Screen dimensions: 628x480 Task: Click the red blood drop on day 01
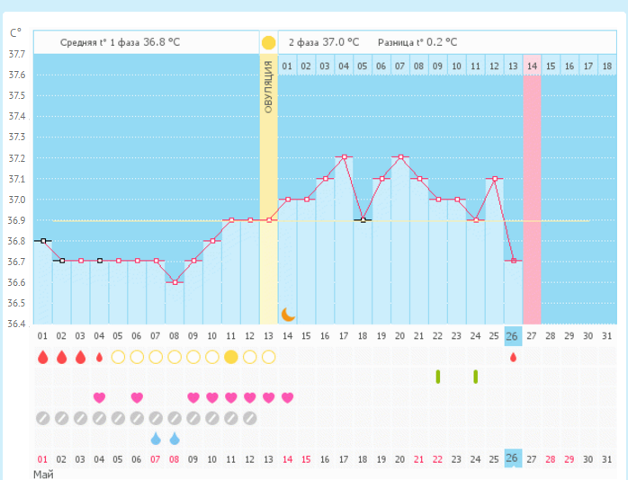pyautogui.click(x=42, y=357)
